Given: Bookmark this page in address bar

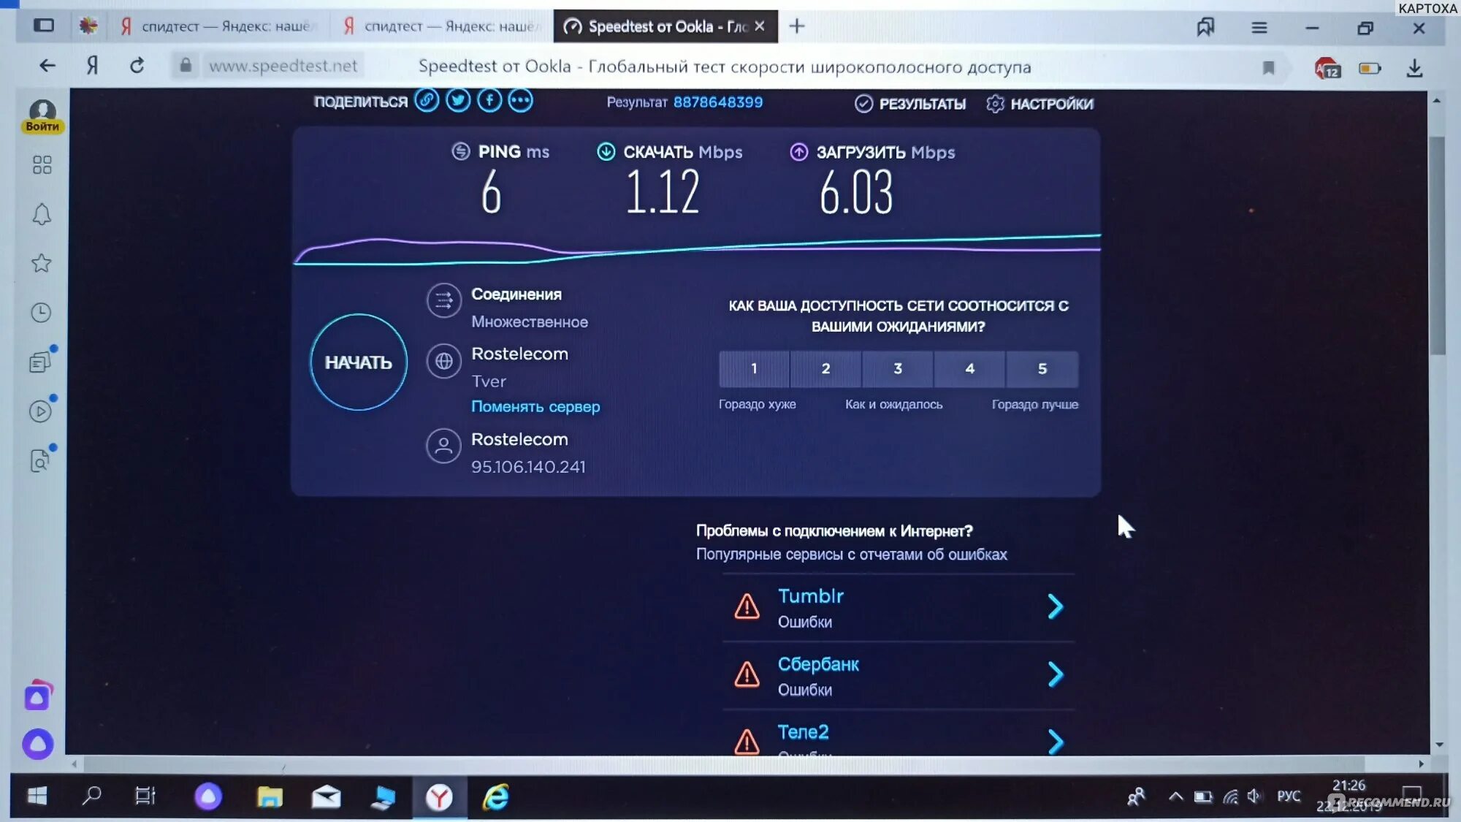Looking at the screenshot, I should pos(1268,68).
